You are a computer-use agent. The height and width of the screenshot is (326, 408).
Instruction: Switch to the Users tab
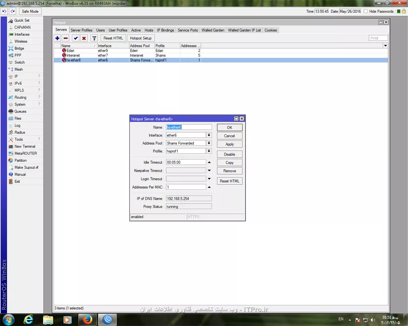[100, 30]
